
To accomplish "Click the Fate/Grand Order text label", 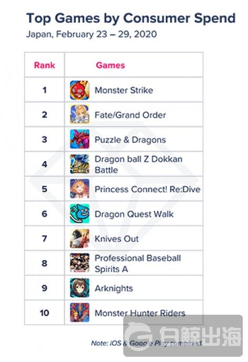I will click(x=130, y=115).
